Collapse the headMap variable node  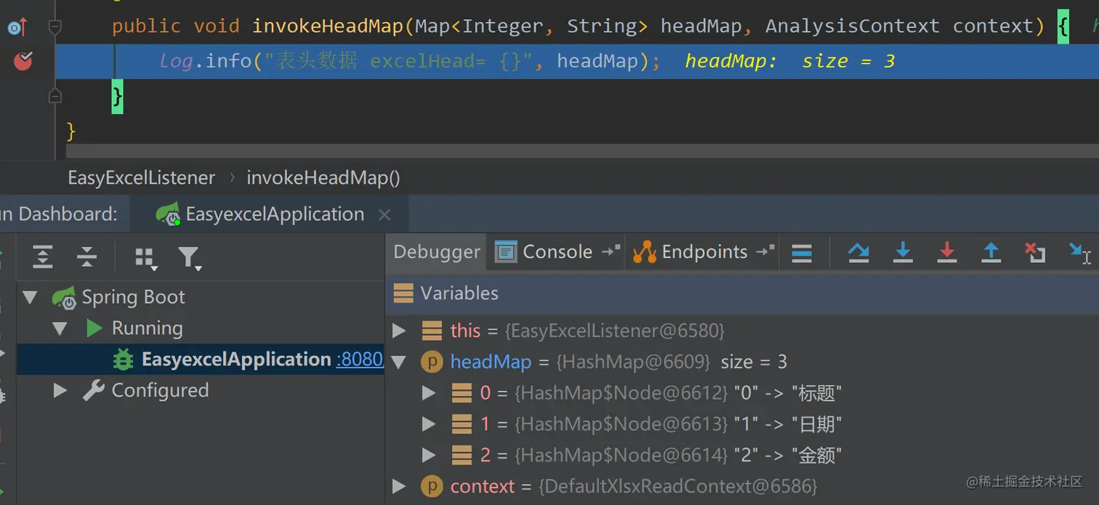pos(398,362)
